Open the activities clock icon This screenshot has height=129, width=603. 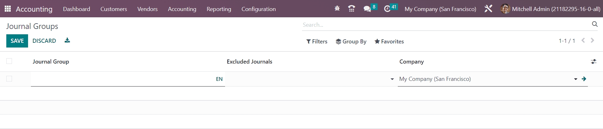click(x=387, y=9)
